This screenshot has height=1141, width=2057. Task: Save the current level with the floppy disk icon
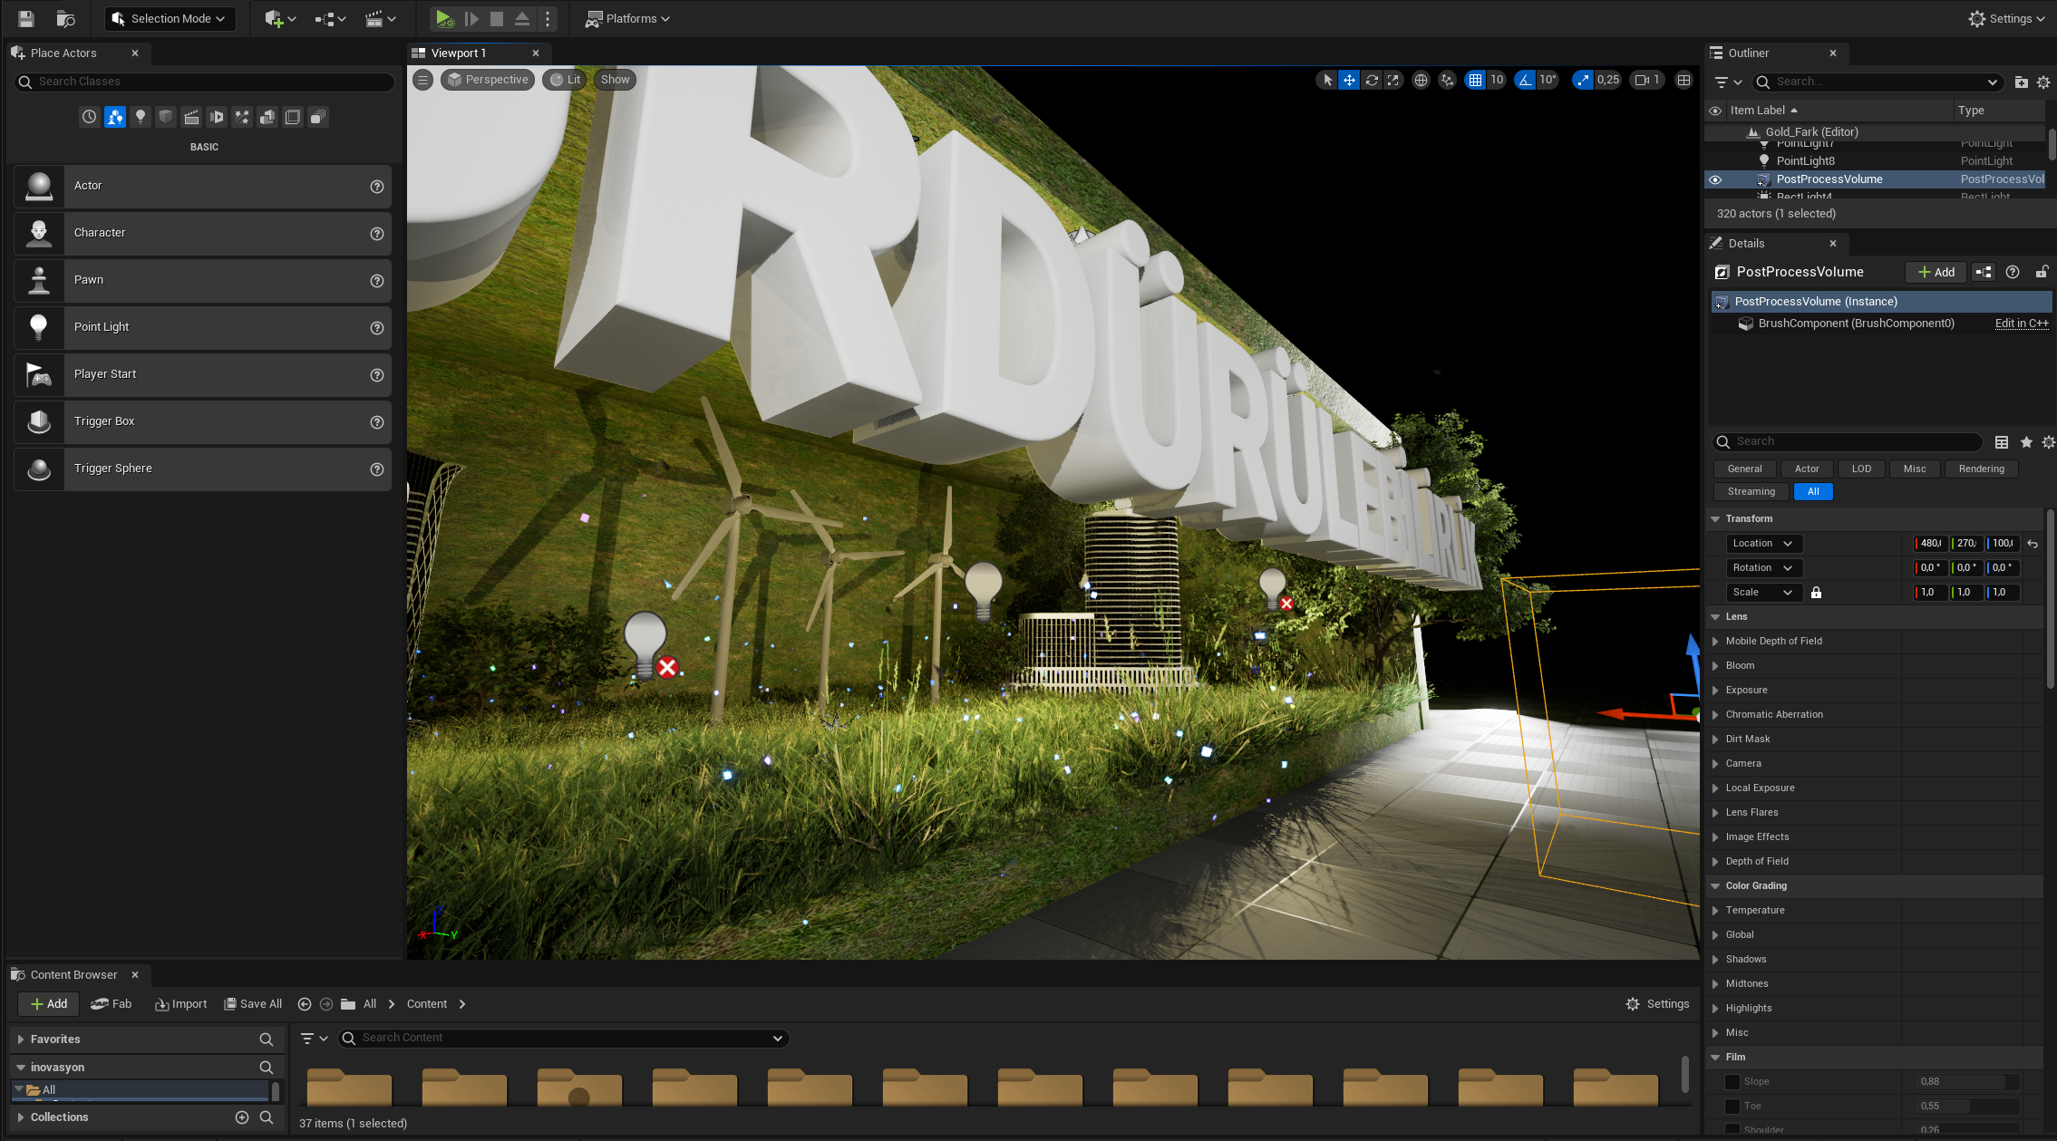[x=25, y=18]
